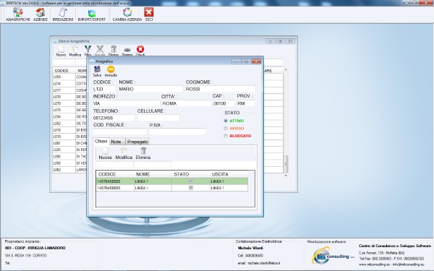Image resolution: width=434 pixels, height=271 pixels.
Task: Select Cambia Azienda in main toolbar
Action: click(127, 14)
